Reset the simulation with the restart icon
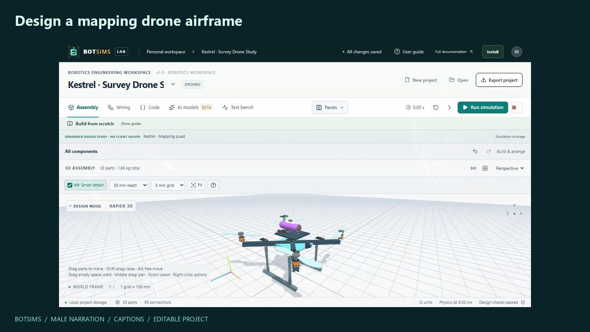590x332 pixels. 436,107
